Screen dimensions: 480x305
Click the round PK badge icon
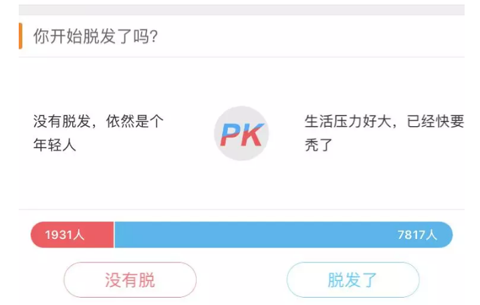point(241,133)
